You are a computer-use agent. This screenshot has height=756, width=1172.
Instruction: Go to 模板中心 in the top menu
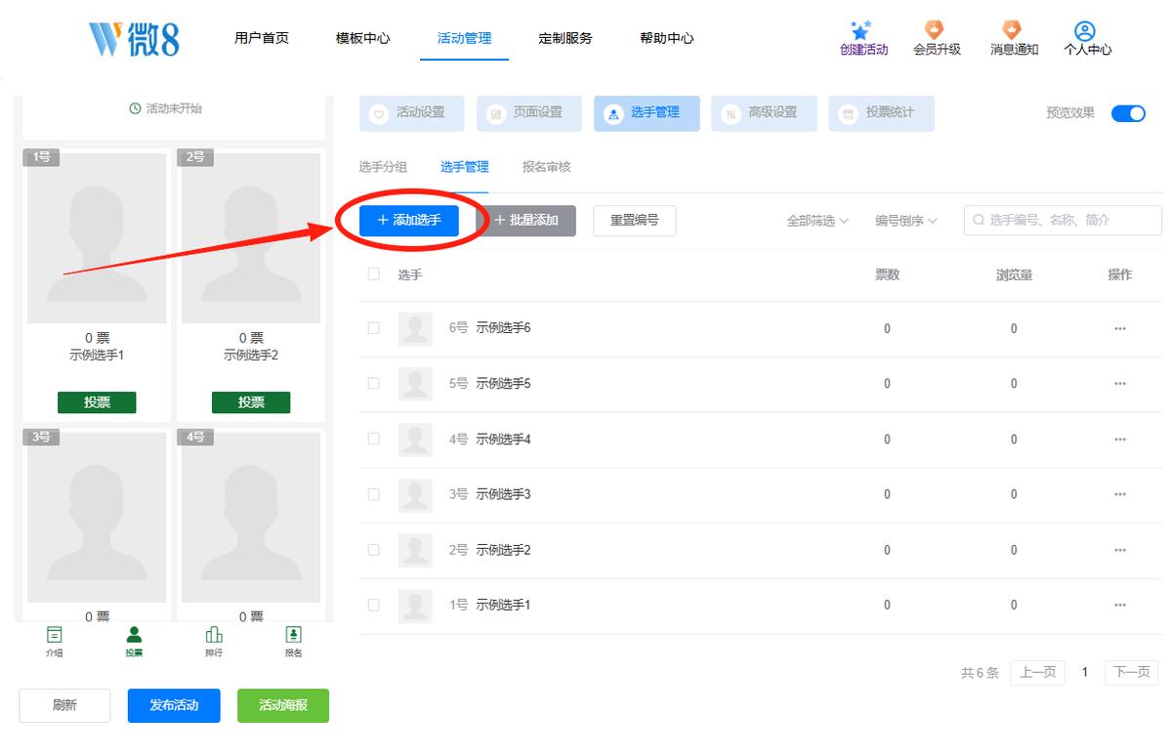[362, 38]
